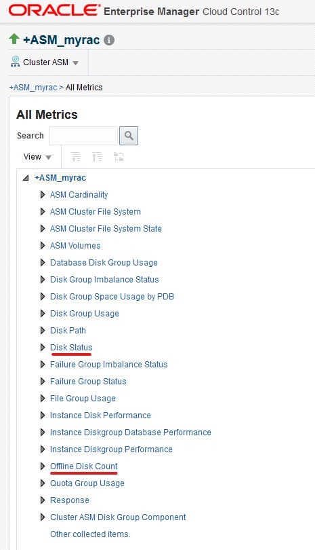Image resolution: width=315 pixels, height=550 pixels.
Task: Open the Disk Status metric link
Action: click(71, 347)
